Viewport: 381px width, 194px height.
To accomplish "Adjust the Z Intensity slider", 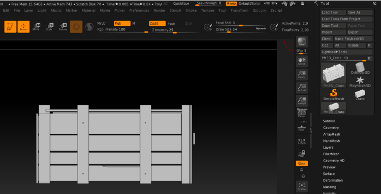I will tap(175, 30).
